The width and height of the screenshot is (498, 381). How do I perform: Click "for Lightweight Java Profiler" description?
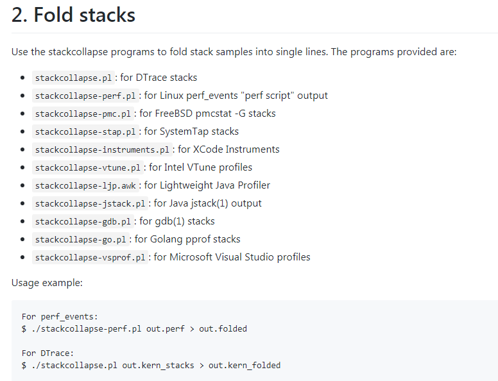(x=207, y=185)
